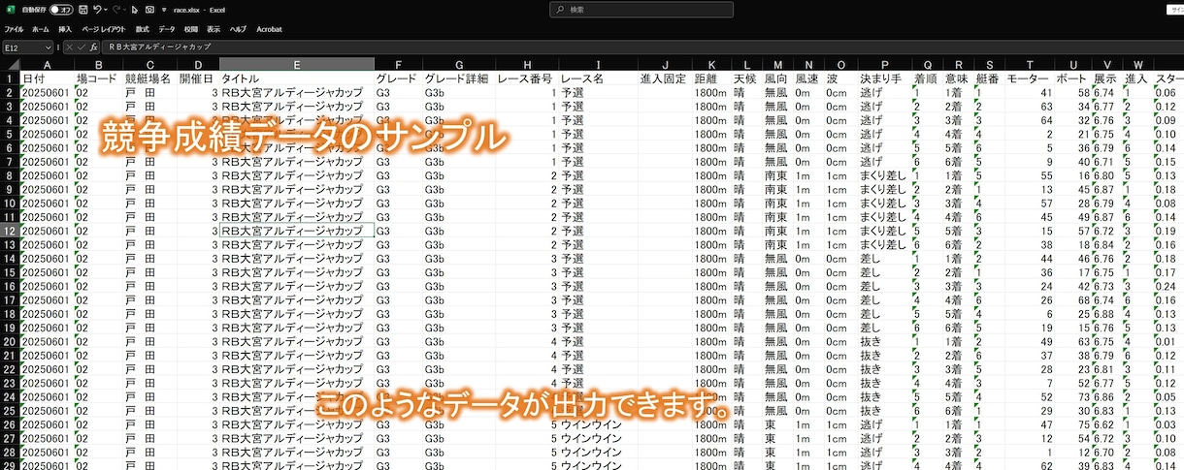Click the ウインウイン cell in row 26
The width and height of the screenshot is (1184, 470).
599,424
